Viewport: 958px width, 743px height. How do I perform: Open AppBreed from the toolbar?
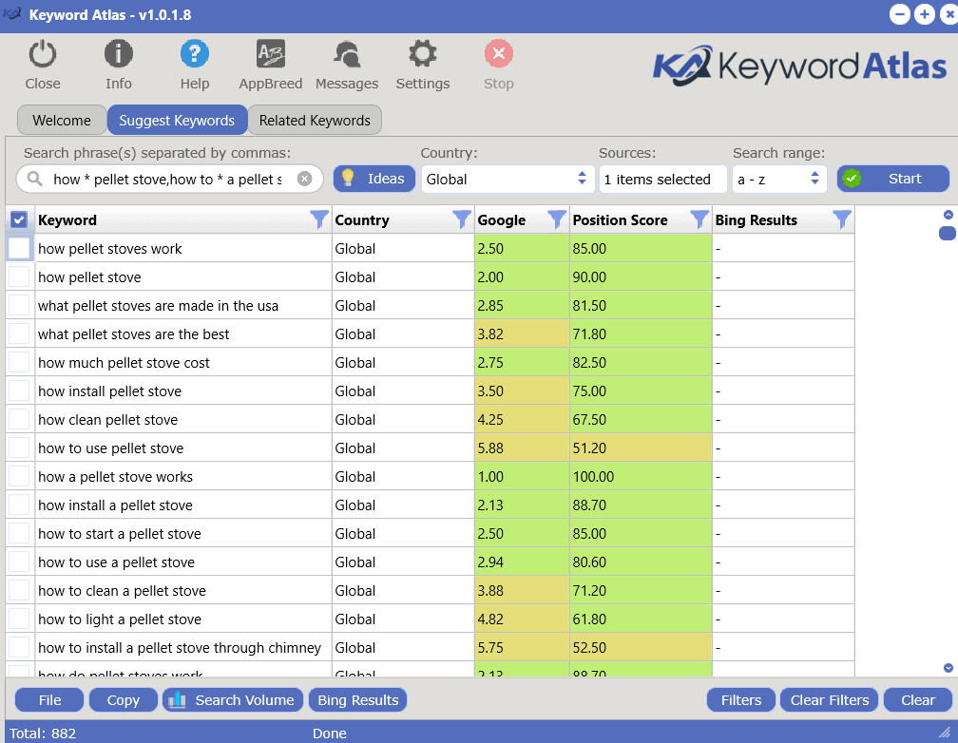tap(270, 55)
